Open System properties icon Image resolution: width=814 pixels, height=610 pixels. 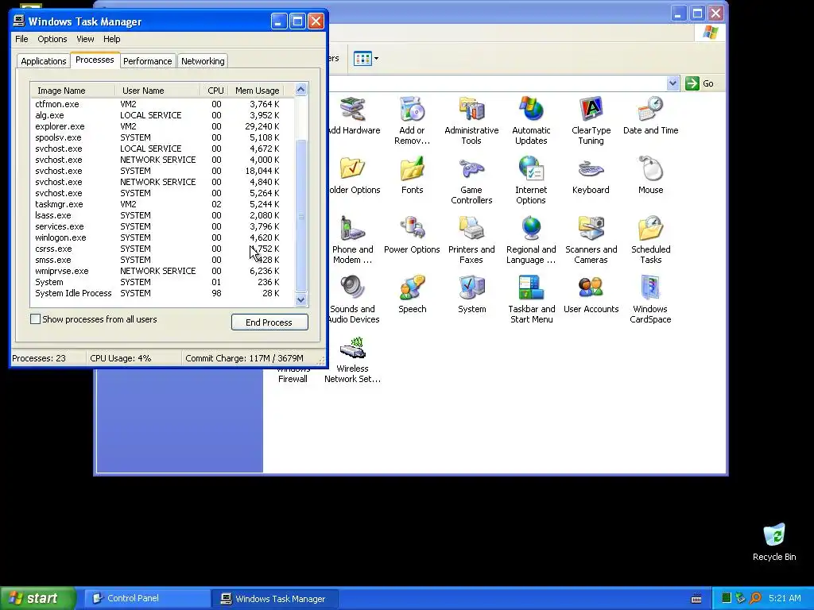(471, 295)
